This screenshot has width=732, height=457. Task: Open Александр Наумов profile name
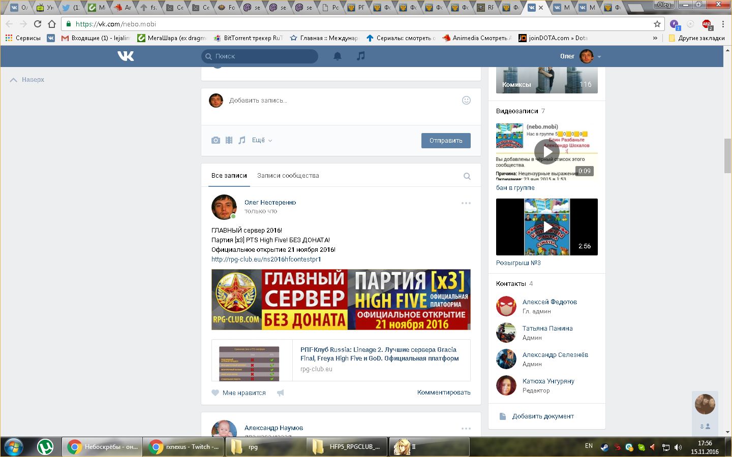tap(273, 428)
